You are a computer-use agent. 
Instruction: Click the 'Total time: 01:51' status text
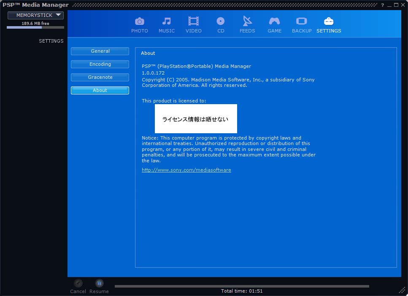(x=242, y=291)
